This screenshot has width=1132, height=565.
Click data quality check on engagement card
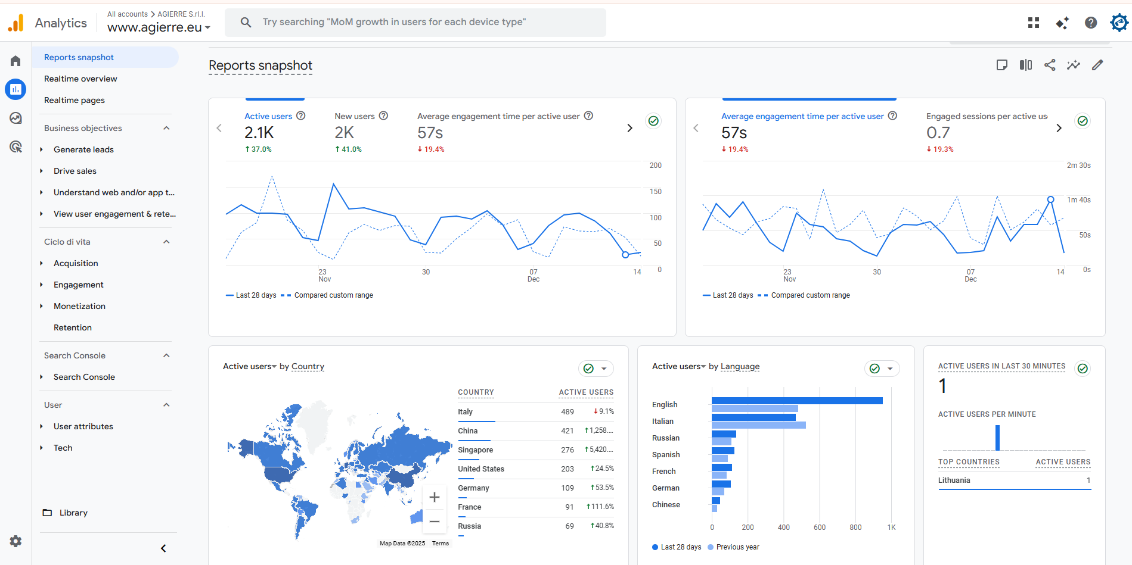(1083, 121)
